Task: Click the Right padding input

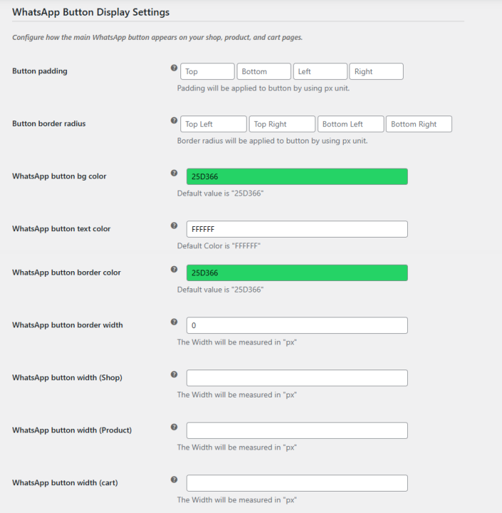Action: (x=376, y=71)
